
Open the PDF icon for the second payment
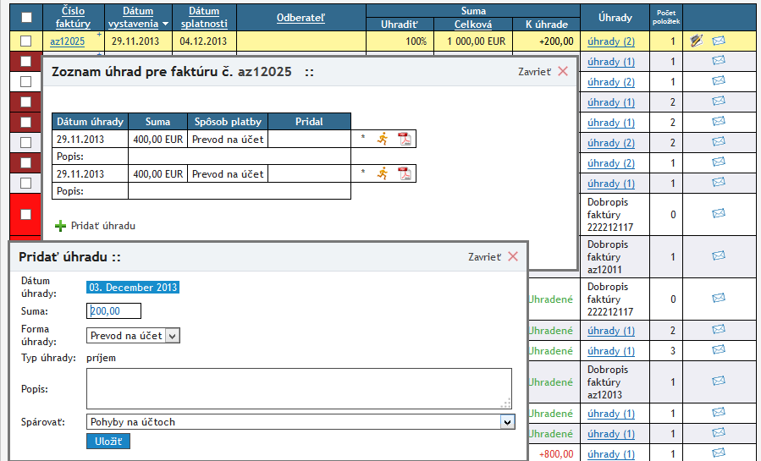click(x=405, y=173)
